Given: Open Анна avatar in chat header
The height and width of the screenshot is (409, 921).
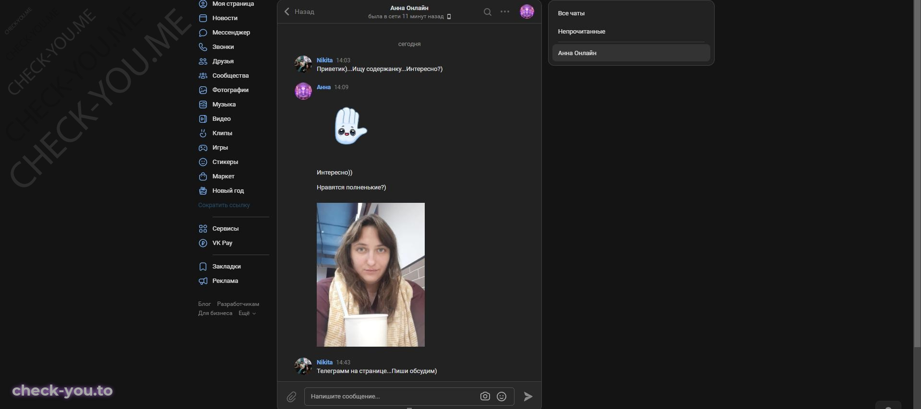Looking at the screenshot, I should (x=527, y=12).
